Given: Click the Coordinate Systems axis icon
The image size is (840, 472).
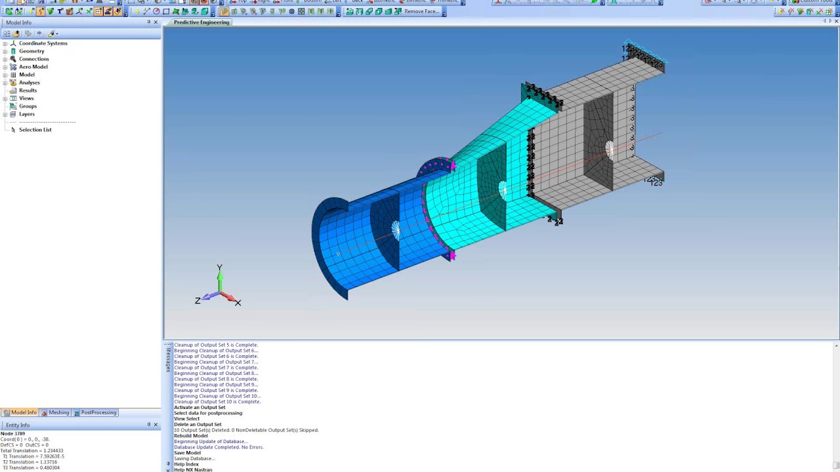Looking at the screenshot, I should pos(13,43).
